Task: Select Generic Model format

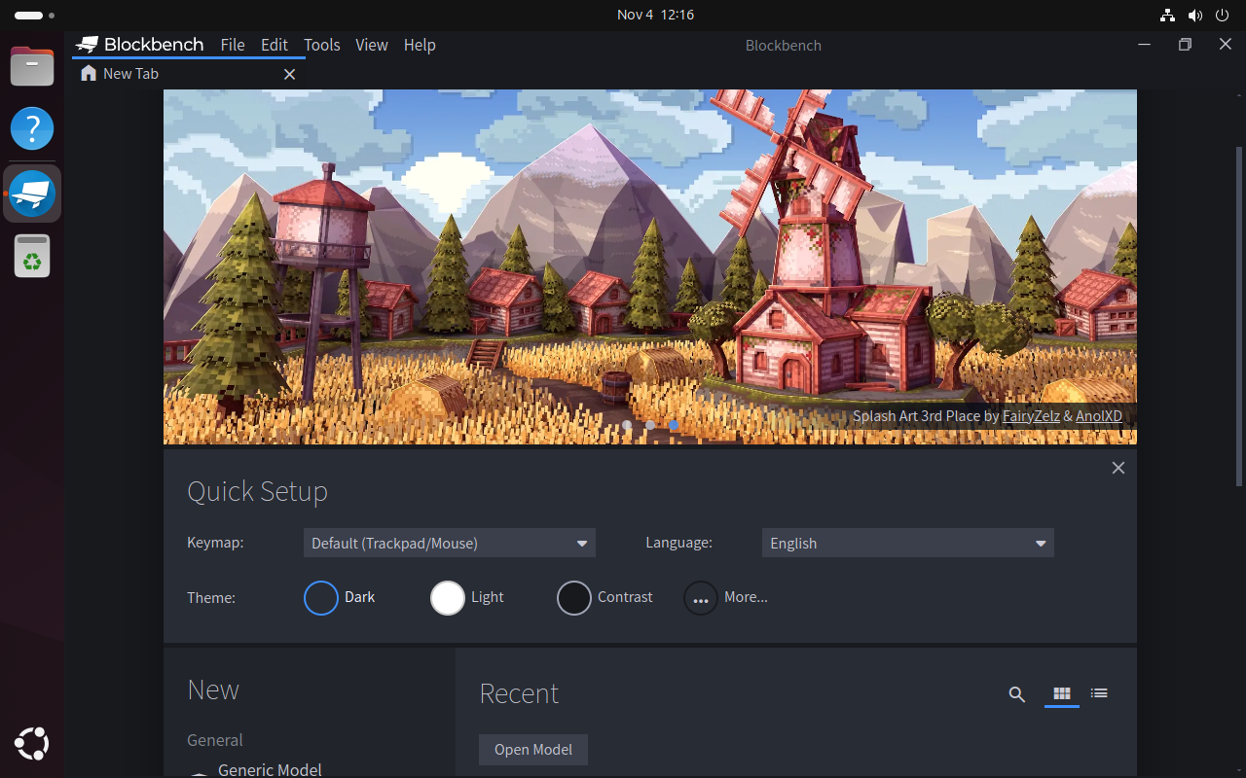Action: coord(270,769)
